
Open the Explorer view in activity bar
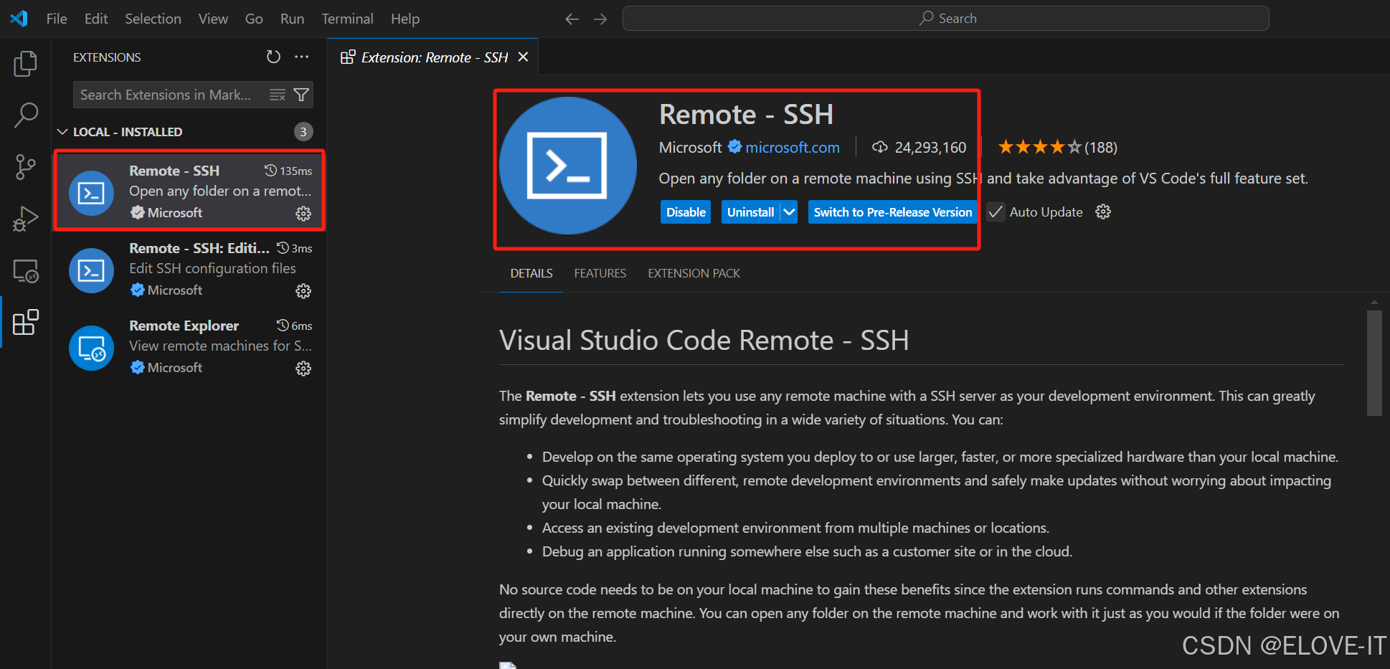click(x=25, y=64)
